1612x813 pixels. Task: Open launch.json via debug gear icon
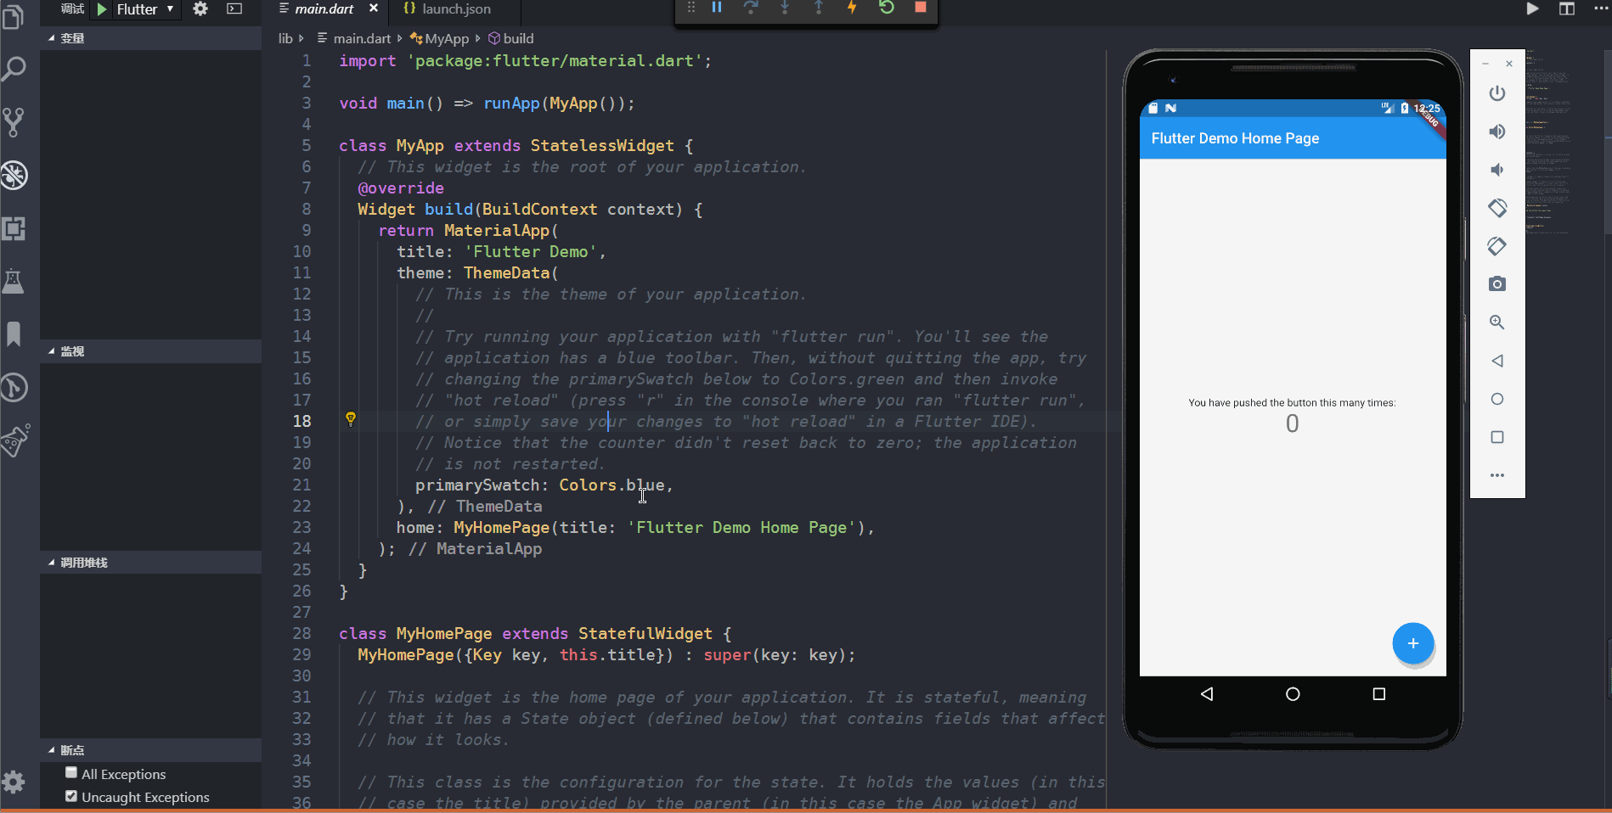pos(200,9)
